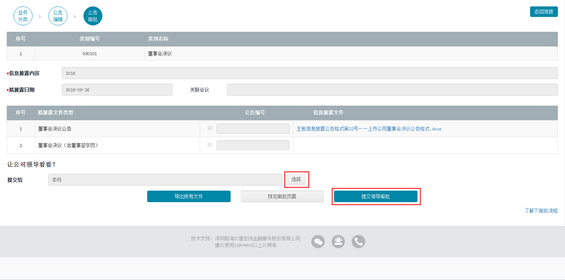
Task: Open the WeChat support icon
Action: pyautogui.click(x=318, y=241)
